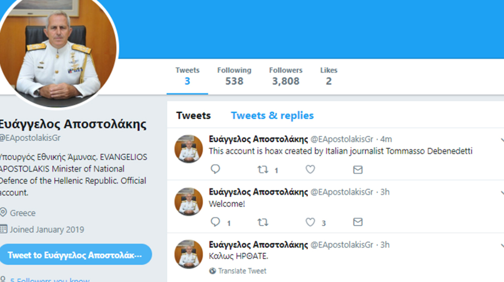This screenshot has height=282, width=504.
Task: Click the retweet icon on the hoax tweet
Action: [263, 169]
